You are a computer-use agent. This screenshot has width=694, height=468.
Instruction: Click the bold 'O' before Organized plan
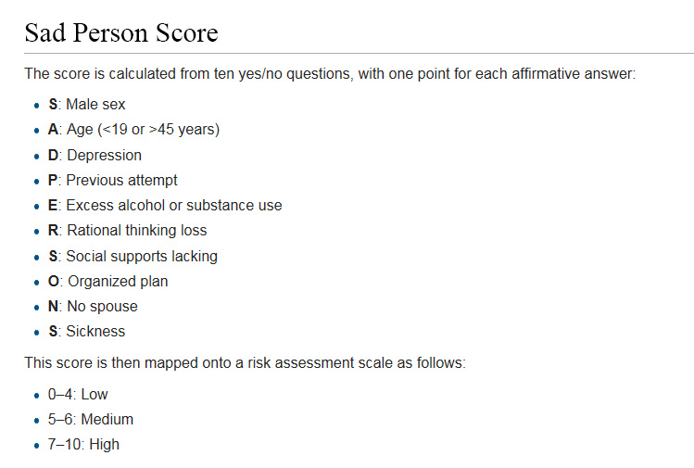(54, 281)
